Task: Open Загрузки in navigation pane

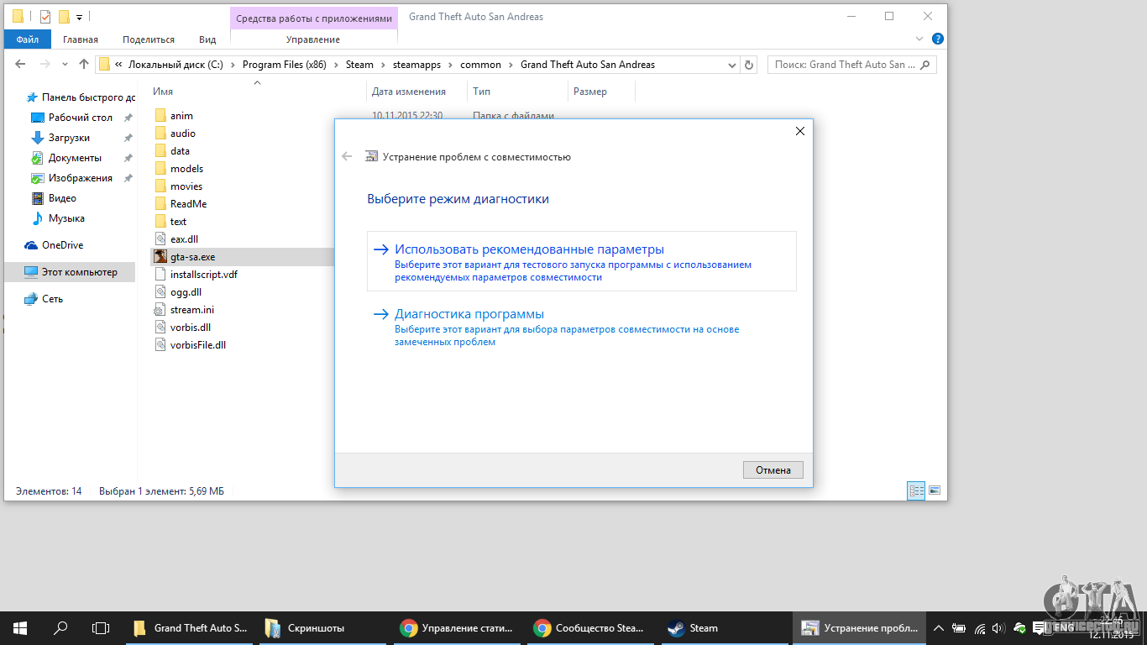Action: coord(69,138)
